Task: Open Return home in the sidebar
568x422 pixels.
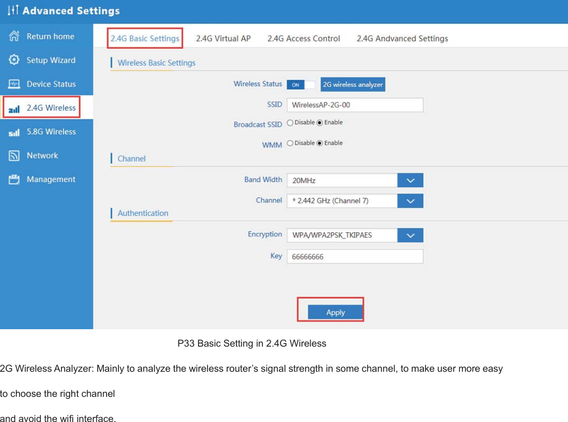Action: (x=46, y=36)
